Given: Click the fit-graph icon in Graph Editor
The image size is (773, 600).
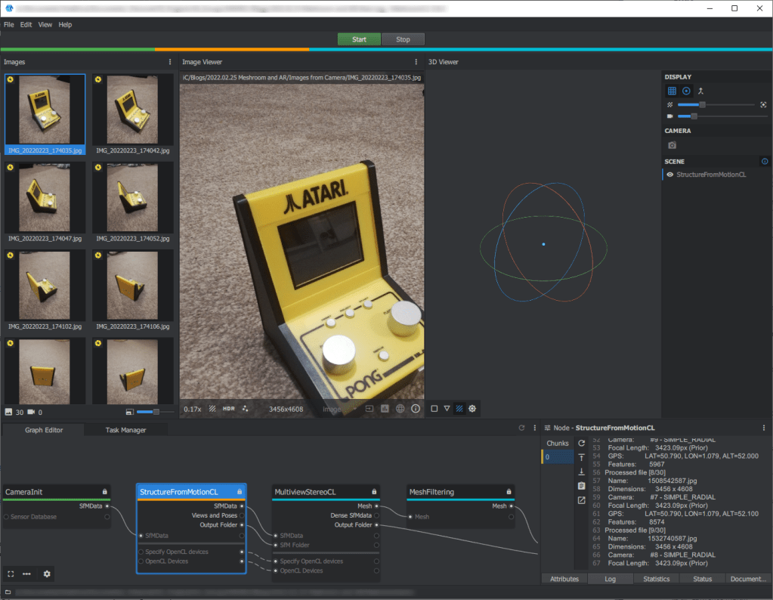Looking at the screenshot, I should 11,574.
